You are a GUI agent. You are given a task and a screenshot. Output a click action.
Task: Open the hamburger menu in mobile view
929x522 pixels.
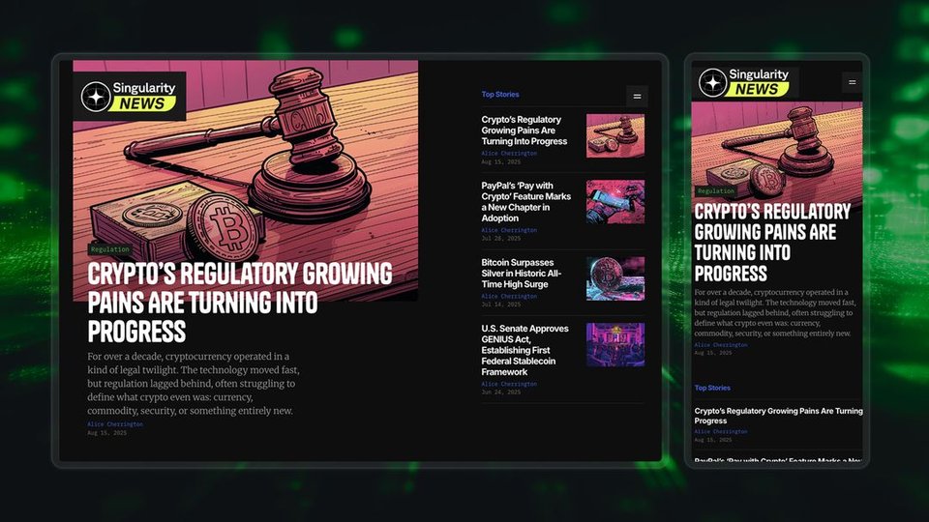(x=852, y=82)
